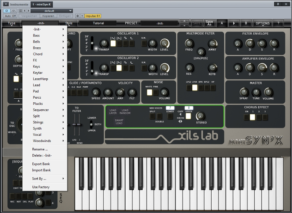Select Chorus mode 1 button

[253, 117]
